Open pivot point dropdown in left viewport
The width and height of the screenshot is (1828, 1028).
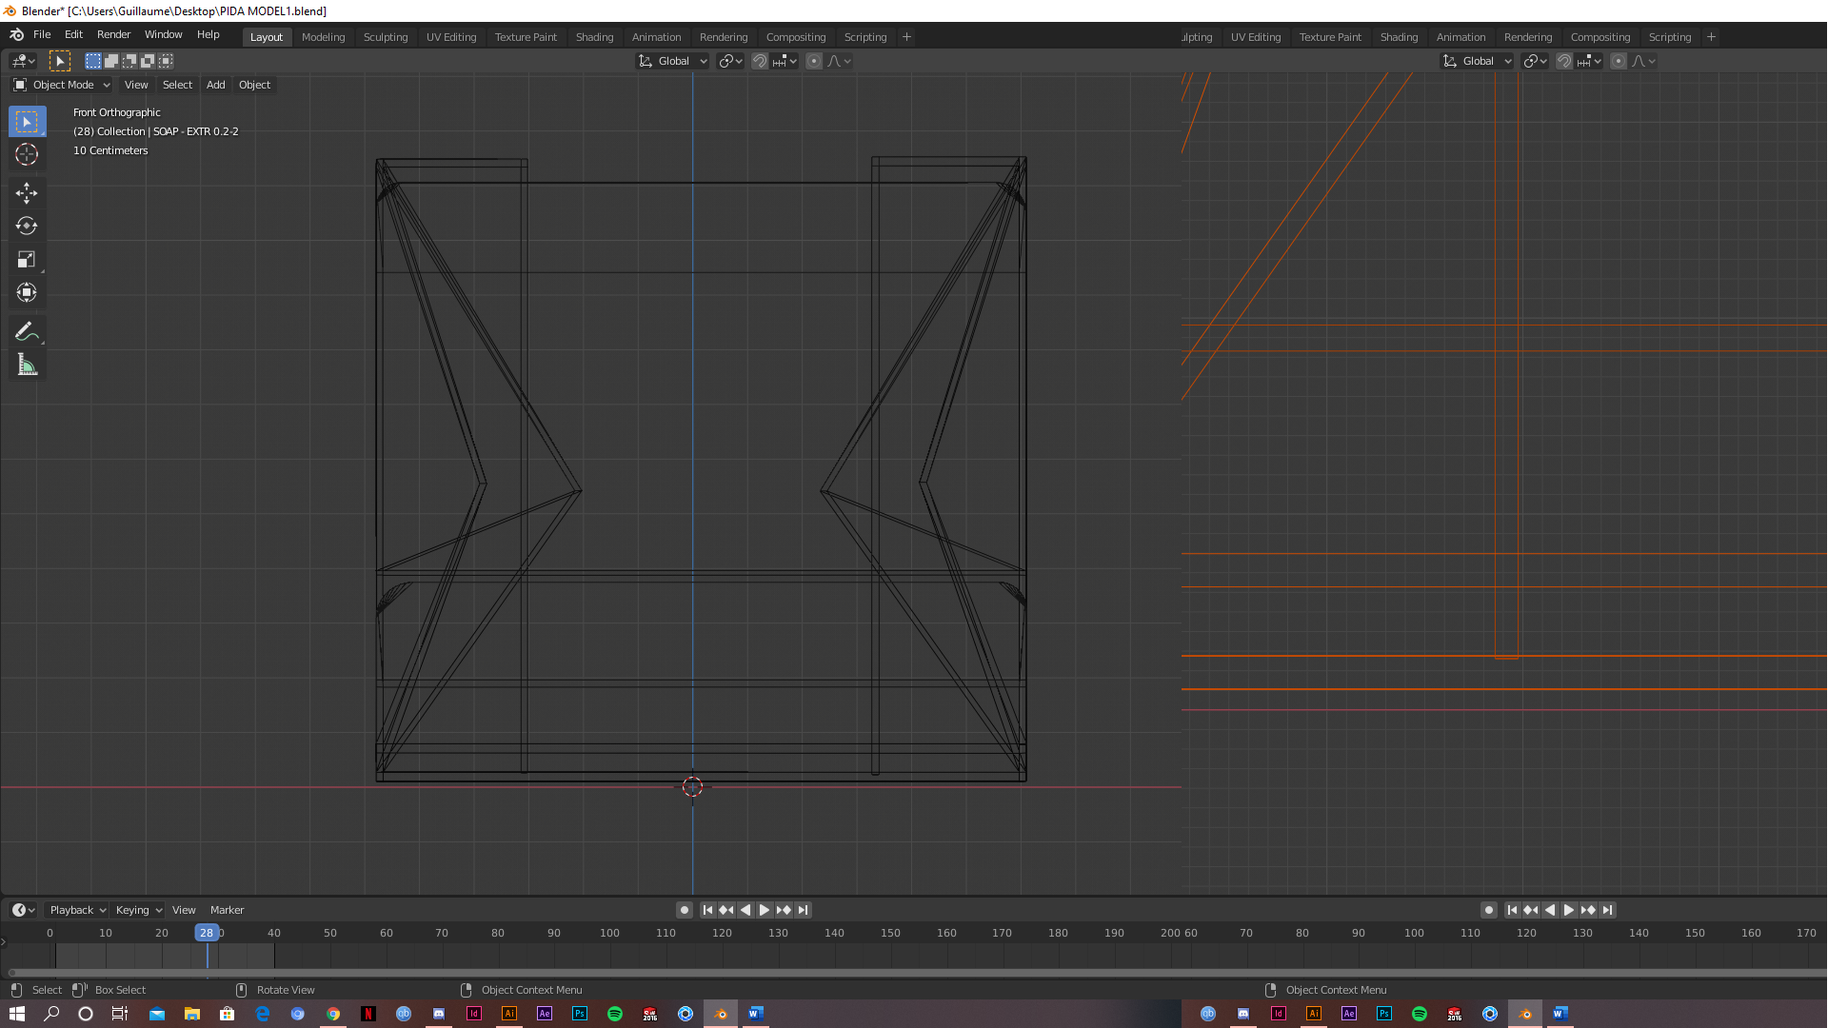pyautogui.click(x=730, y=61)
